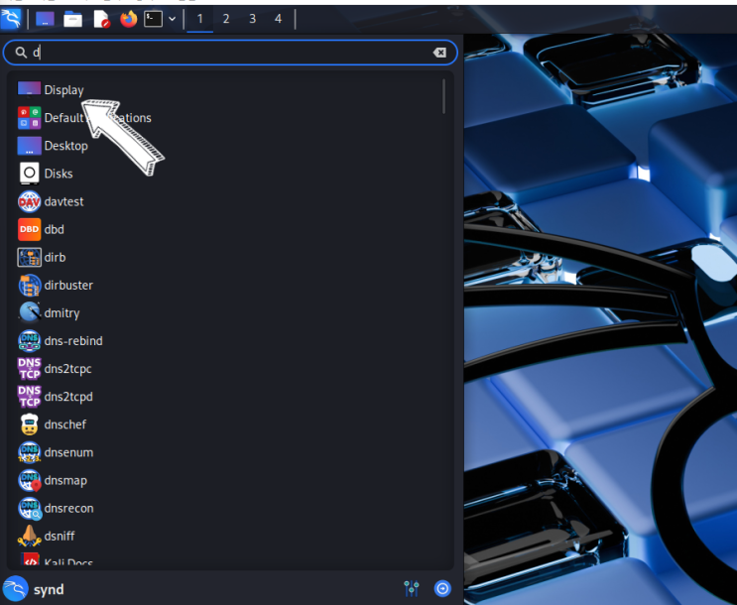Screen dimensions: 737x605
Task: Switch to workspace 4
Action: (279, 19)
